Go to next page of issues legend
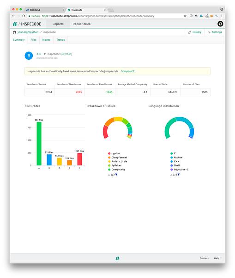Viewport: 235px width, 278px height. pos(116,175)
